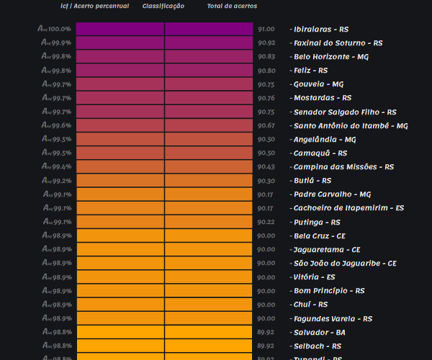Click the 91.00 total for Ibiraiaras
This screenshot has width=432, height=360.
click(x=266, y=30)
